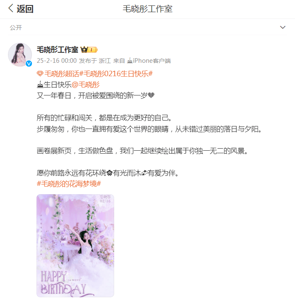
Task: Open the 公开 filter label
Action: 16,28
